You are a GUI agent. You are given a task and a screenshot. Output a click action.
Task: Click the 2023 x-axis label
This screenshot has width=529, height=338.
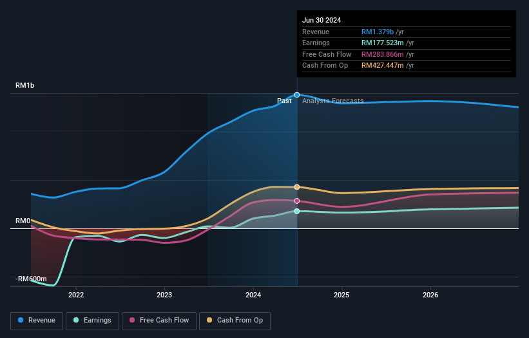(x=164, y=295)
